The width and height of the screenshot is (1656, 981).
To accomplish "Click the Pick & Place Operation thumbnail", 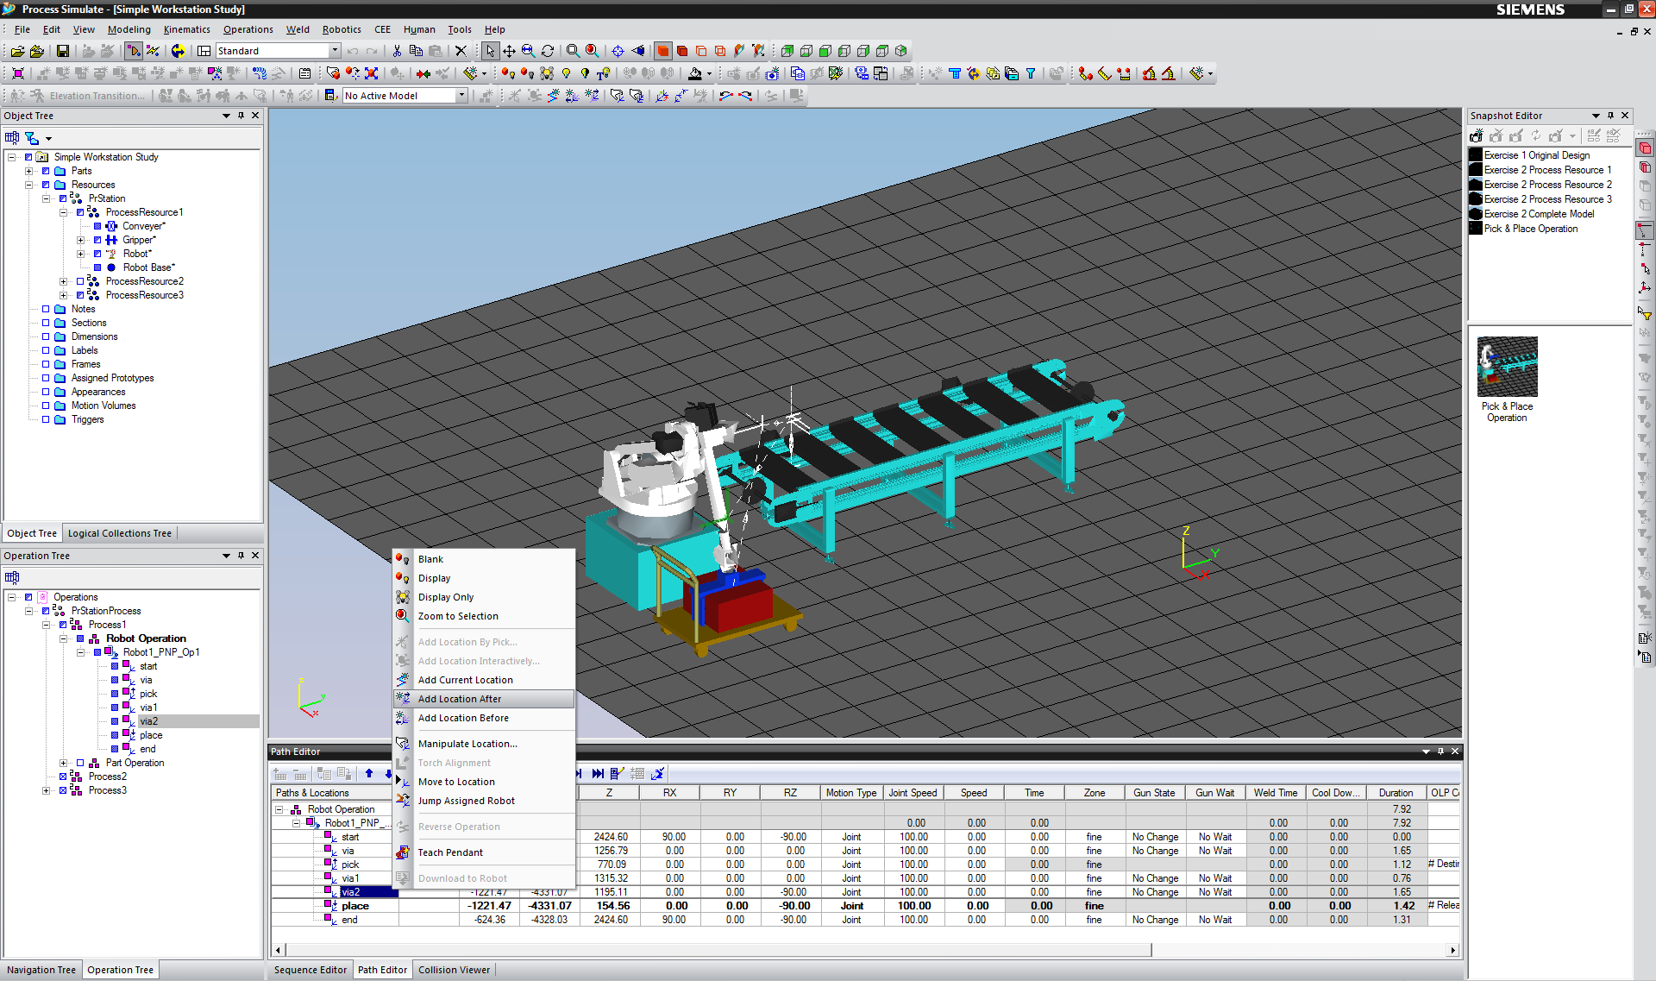I will (1507, 368).
